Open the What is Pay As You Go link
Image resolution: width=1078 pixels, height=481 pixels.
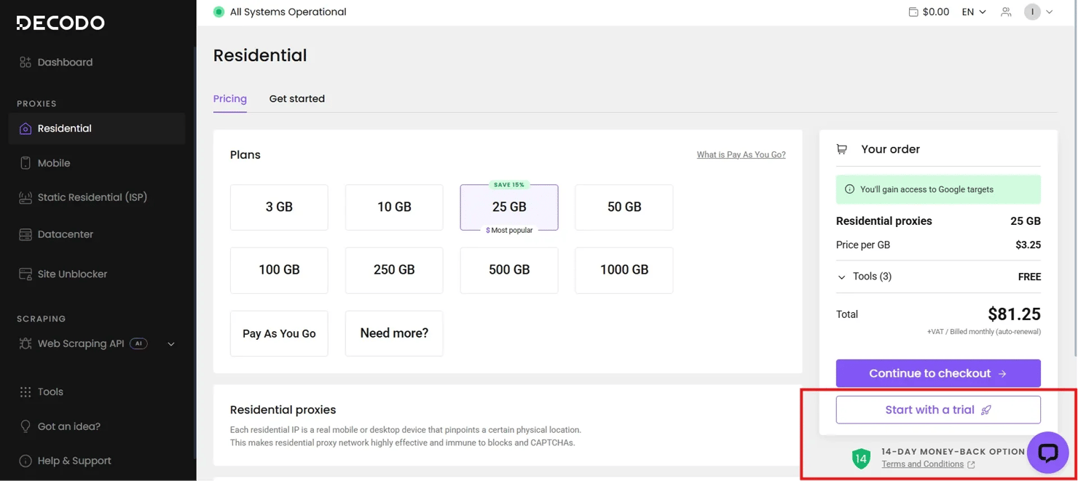click(741, 154)
